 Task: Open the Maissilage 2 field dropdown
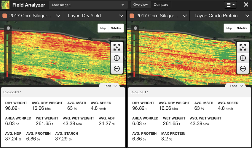click(x=88, y=5)
